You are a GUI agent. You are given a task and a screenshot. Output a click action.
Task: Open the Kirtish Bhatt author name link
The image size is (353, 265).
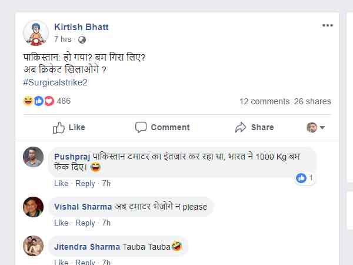point(81,27)
